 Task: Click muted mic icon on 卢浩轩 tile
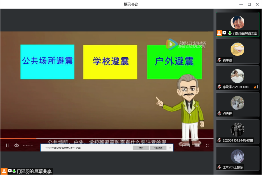pos(219,114)
